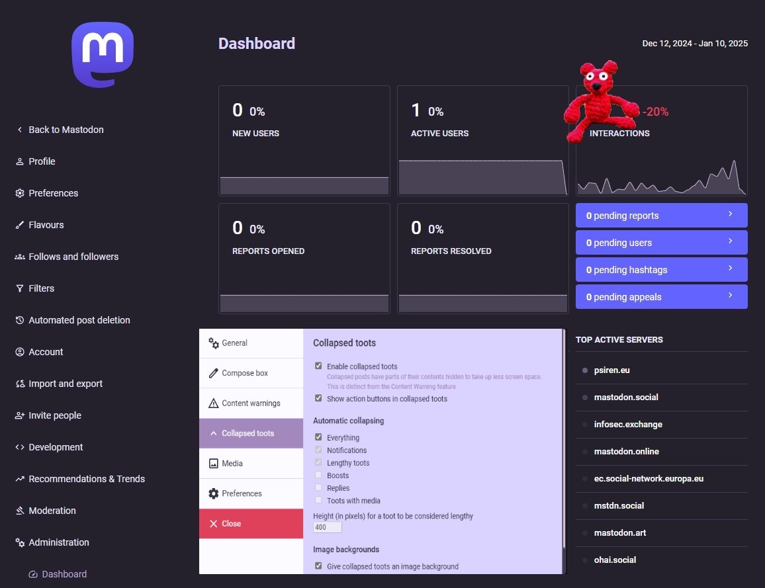Click the settings panel vertical scrollbar
Viewport: 765px width, 588px height.
(564, 439)
